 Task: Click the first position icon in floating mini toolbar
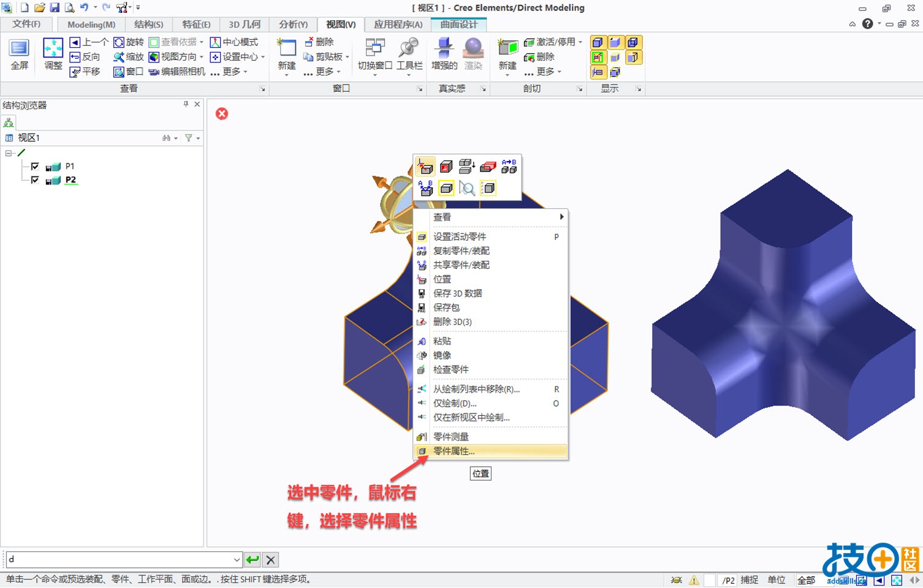(x=425, y=166)
